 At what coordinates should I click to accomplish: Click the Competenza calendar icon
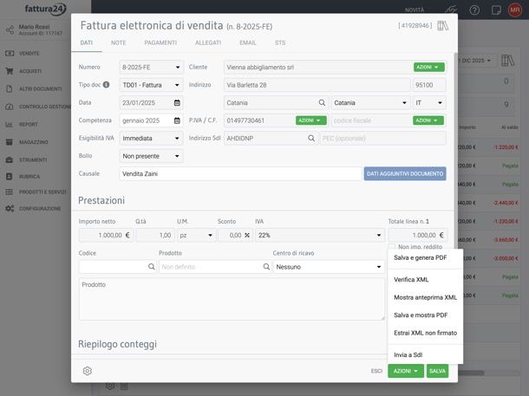tap(178, 120)
